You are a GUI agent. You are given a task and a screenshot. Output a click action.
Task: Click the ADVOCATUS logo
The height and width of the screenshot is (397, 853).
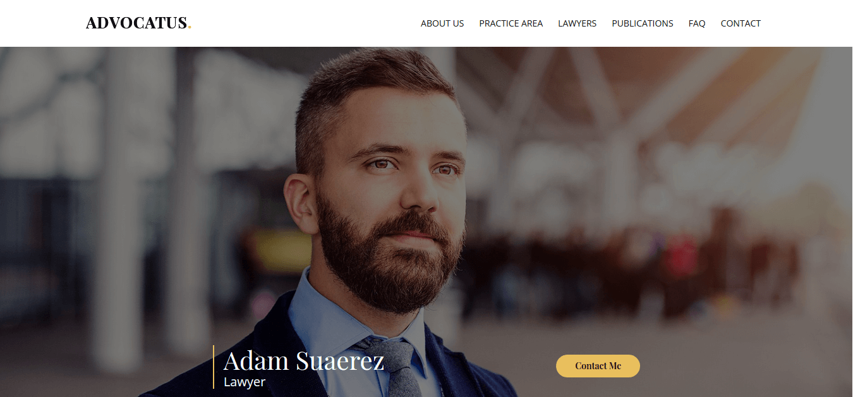pos(138,23)
